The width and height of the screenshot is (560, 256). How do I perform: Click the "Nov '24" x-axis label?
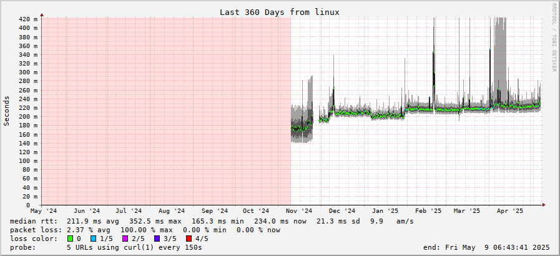coord(299,211)
